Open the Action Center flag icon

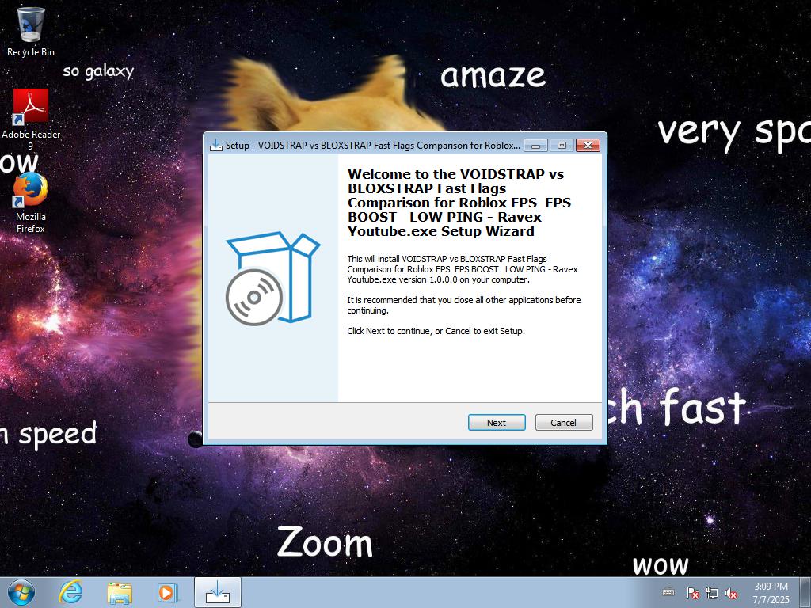coord(692,593)
